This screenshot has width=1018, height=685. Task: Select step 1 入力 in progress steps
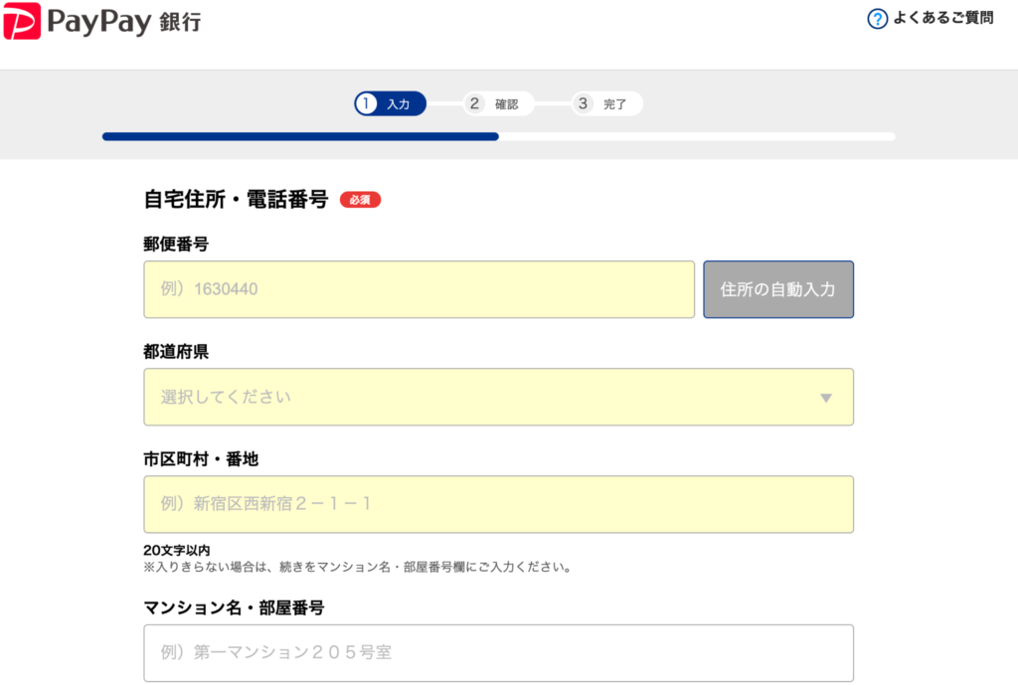[x=390, y=103]
